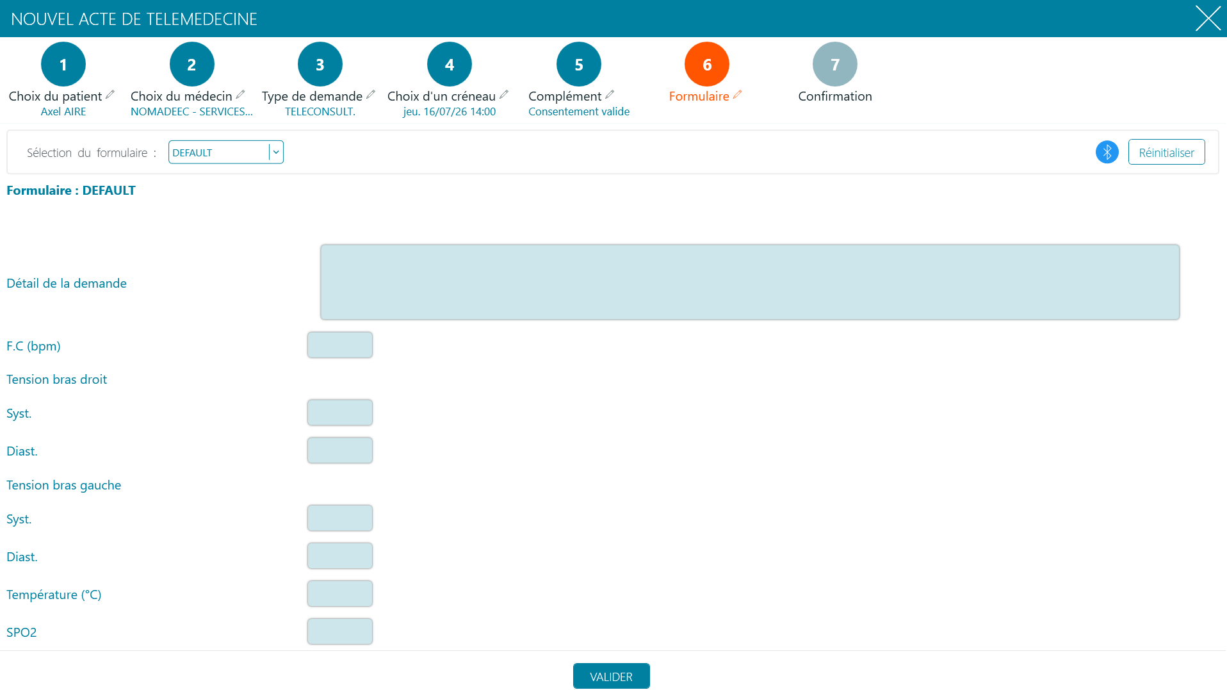Go to step 4 circle
The width and height of the screenshot is (1227, 690).
point(450,64)
